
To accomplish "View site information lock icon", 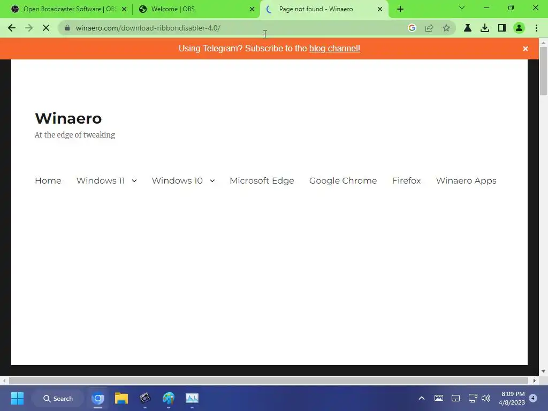I will pos(67,28).
